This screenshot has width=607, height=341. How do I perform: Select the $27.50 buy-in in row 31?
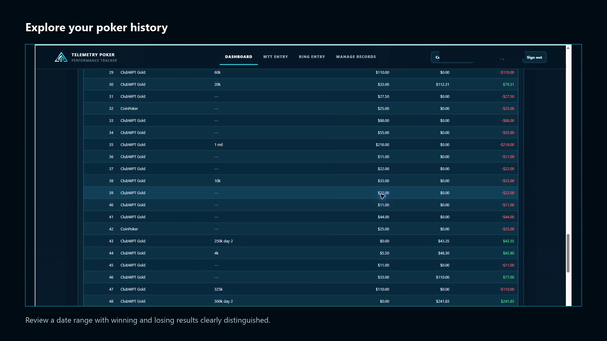point(383,97)
